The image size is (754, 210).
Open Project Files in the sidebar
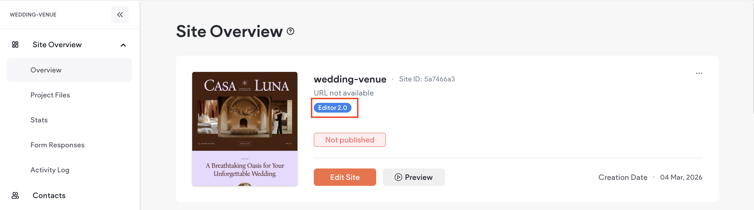tap(50, 95)
